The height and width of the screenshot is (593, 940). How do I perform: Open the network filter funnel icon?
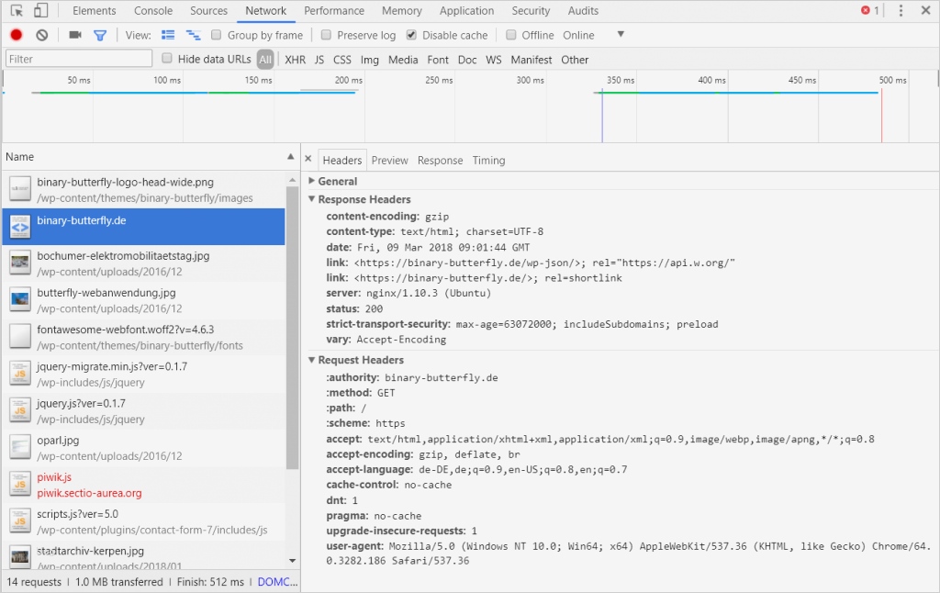click(101, 34)
